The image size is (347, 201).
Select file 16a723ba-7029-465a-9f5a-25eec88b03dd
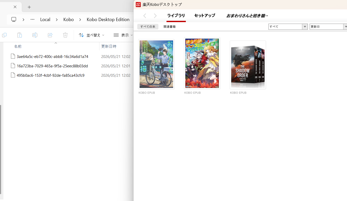click(x=52, y=66)
